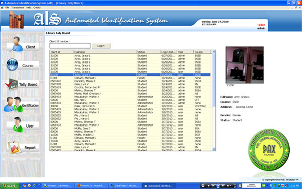Click the table vertical scrollbar thumb
Image resolution: width=302 pixels, height=189 pixels.
pyautogui.click(x=214, y=80)
